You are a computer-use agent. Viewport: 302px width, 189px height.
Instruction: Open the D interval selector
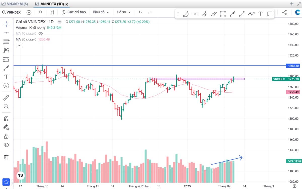click(41, 12)
